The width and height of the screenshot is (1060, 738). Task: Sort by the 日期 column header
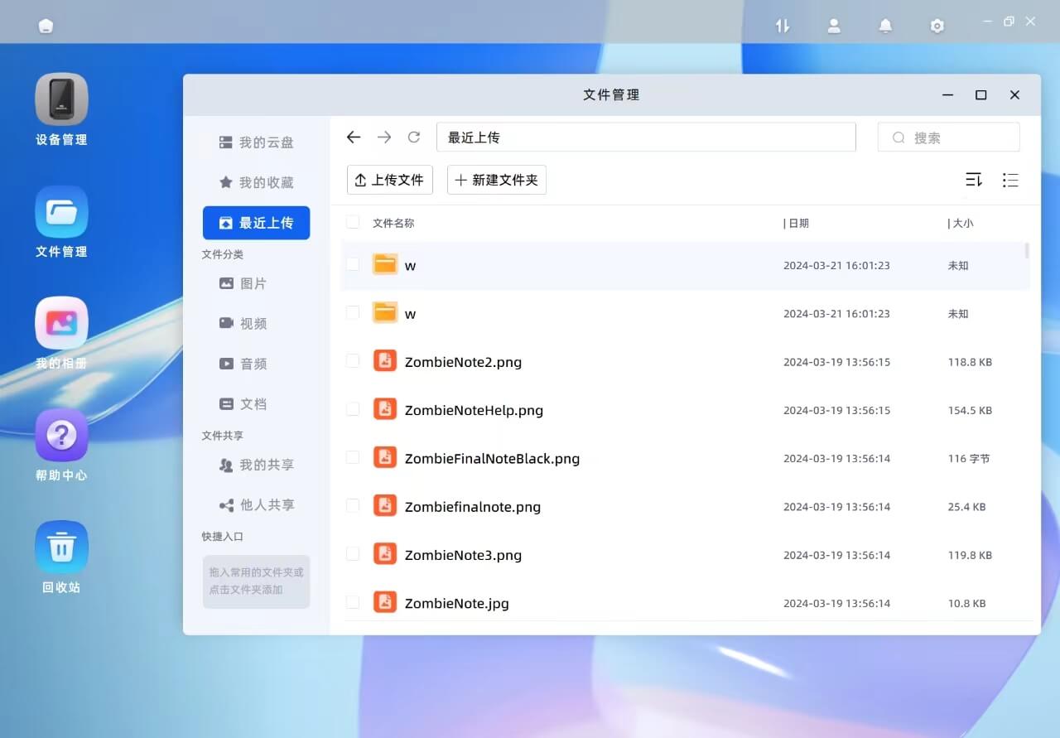pos(798,224)
